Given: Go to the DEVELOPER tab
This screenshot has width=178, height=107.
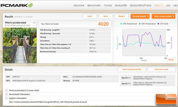Looking at the screenshot, I should click(x=121, y=6).
